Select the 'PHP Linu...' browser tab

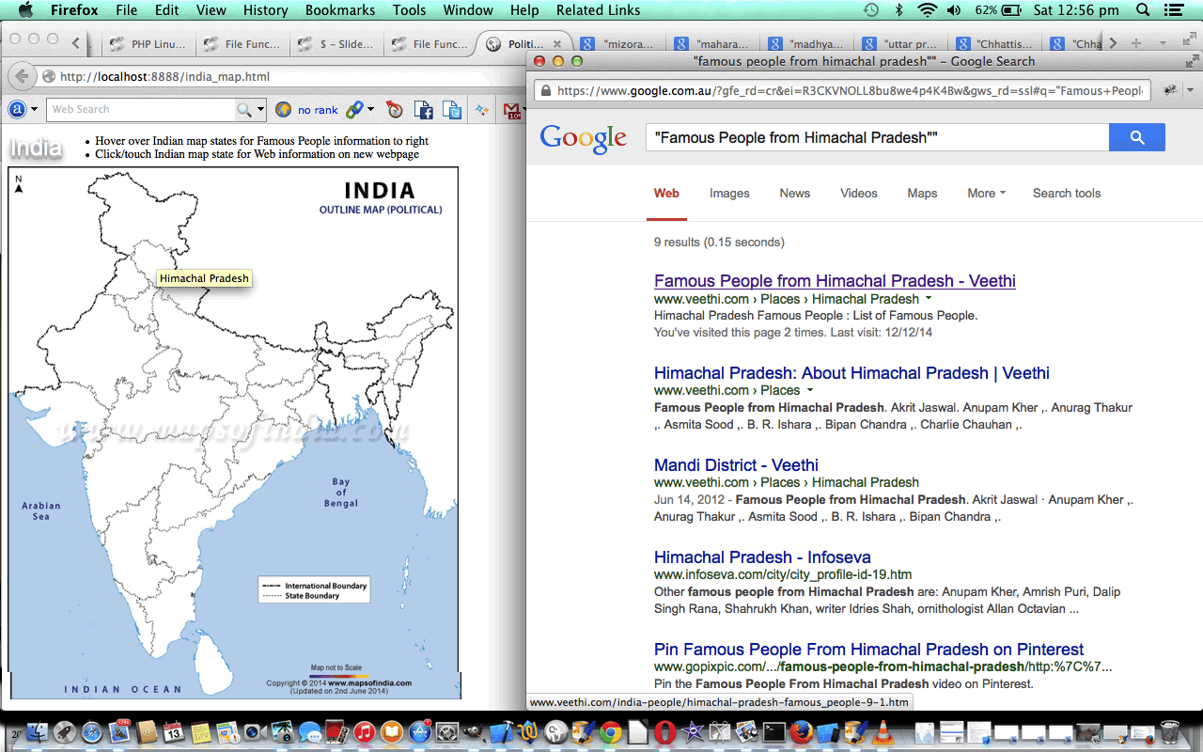(x=148, y=44)
